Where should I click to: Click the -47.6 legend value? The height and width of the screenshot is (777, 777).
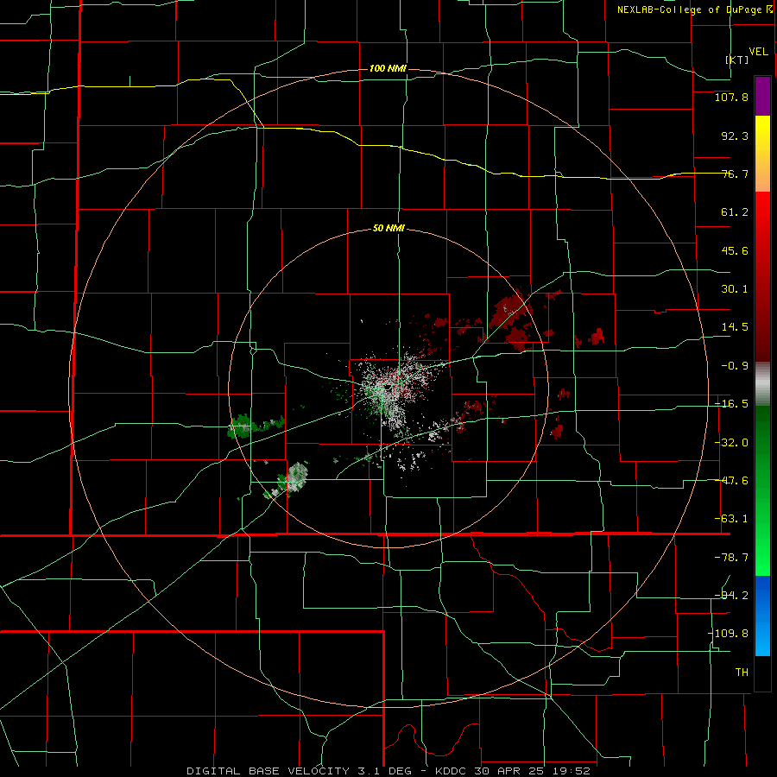tap(731, 481)
